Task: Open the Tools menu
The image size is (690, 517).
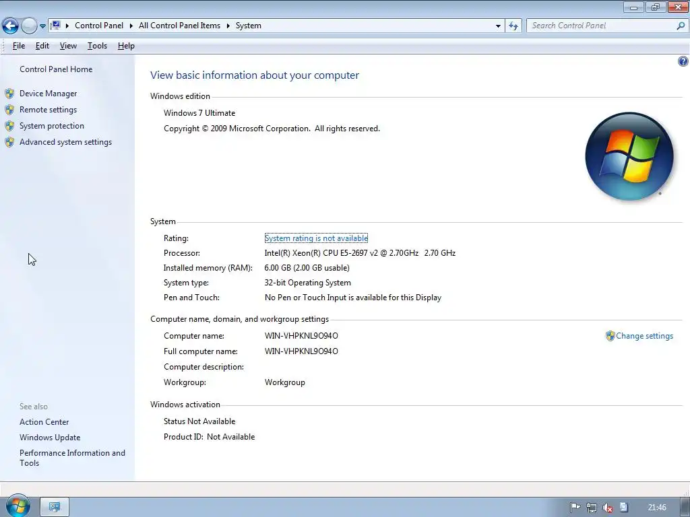Action: pos(97,46)
